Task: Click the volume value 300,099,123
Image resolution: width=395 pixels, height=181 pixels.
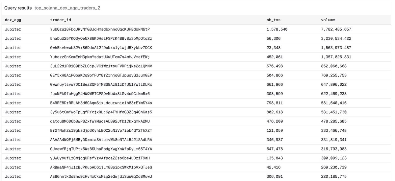Action: [x=334, y=158]
